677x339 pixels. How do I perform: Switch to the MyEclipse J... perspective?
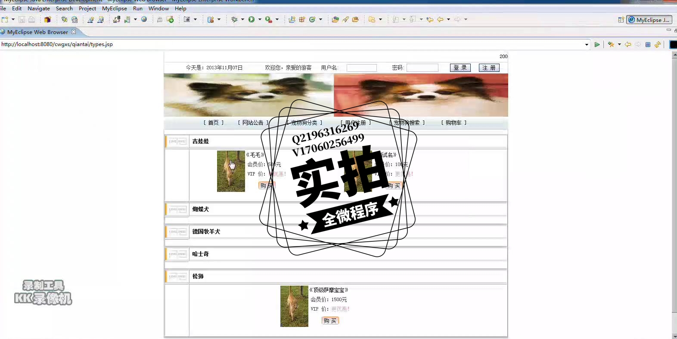tap(649, 20)
